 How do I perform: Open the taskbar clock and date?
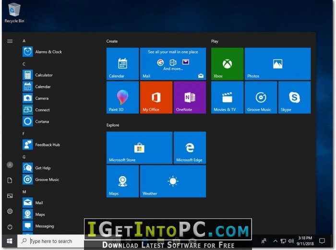click(305, 241)
